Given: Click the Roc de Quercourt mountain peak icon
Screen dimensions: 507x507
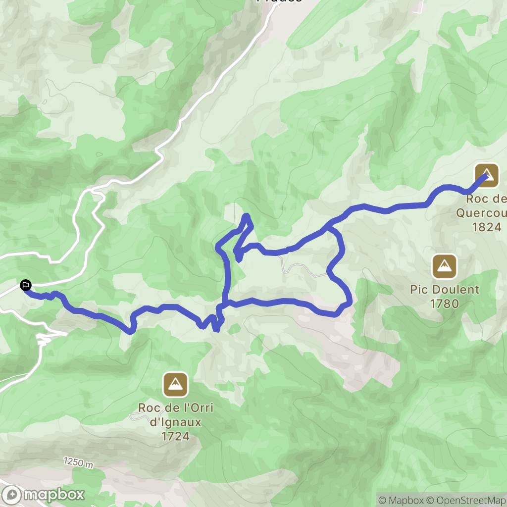Looking at the screenshot, I should [487, 176].
